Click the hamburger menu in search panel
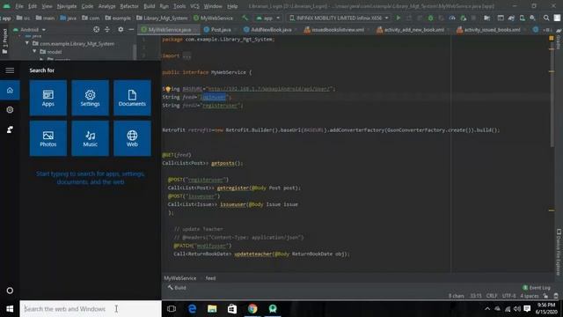Image resolution: width=563 pixels, height=317 pixels. click(x=10, y=70)
